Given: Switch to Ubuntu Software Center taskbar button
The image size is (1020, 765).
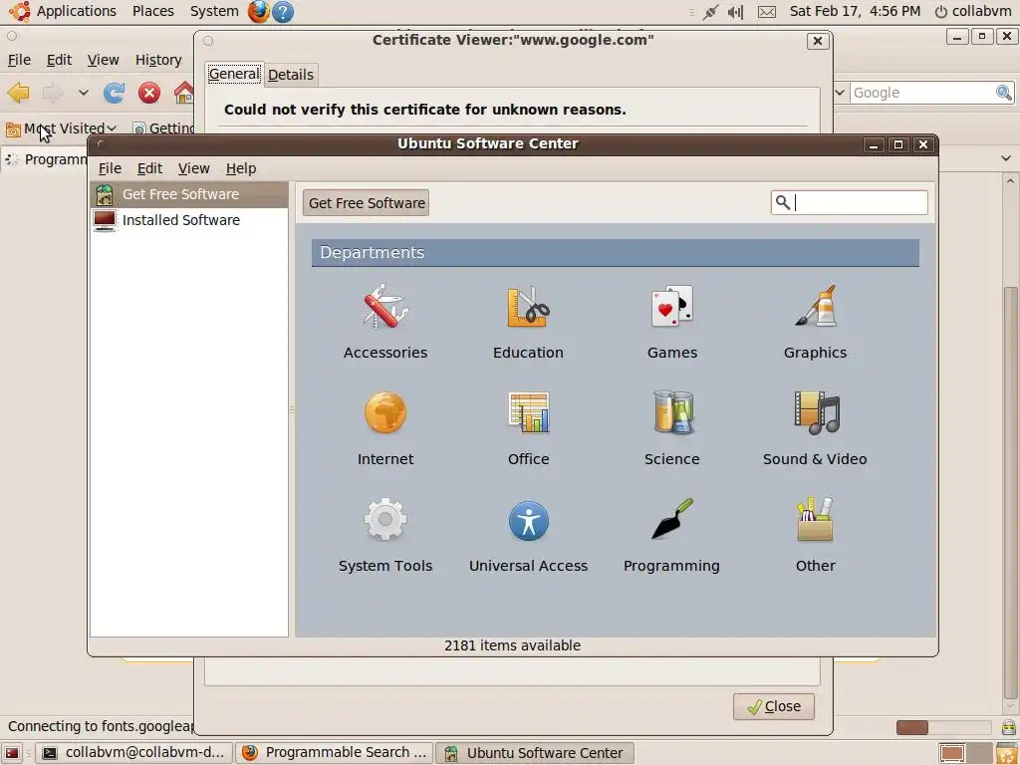Looking at the screenshot, I should 534,753.
